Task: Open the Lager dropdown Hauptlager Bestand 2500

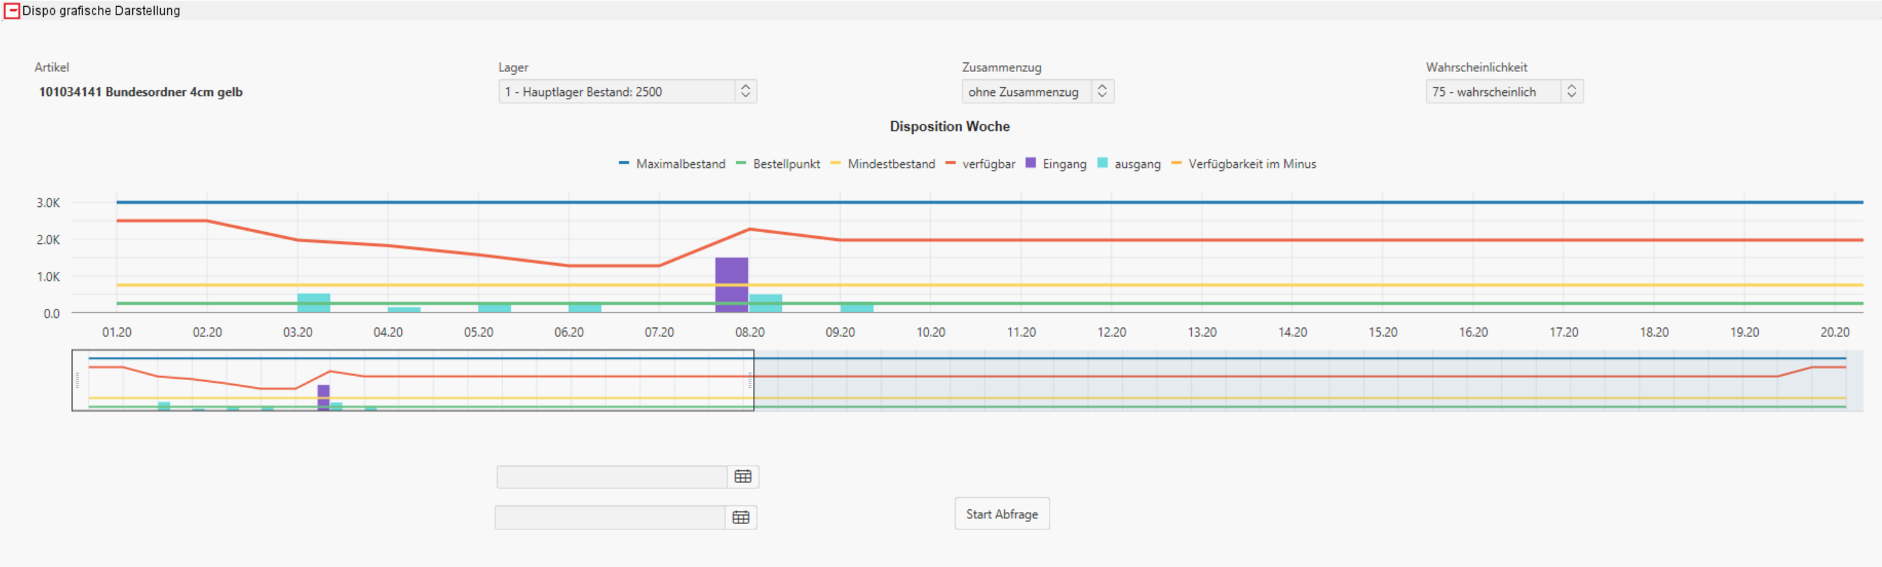Action: pos(628,91)
